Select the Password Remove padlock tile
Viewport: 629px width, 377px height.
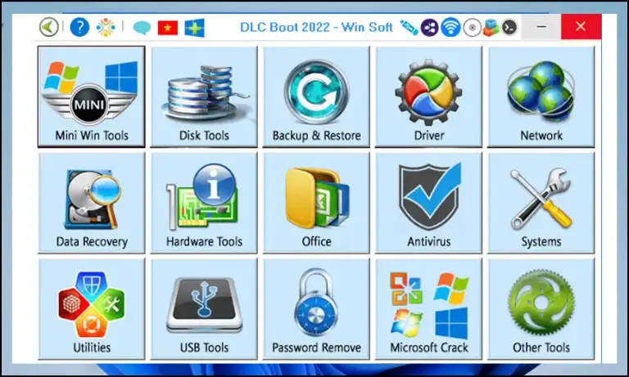pyautogui.click(x=316, y=309)
